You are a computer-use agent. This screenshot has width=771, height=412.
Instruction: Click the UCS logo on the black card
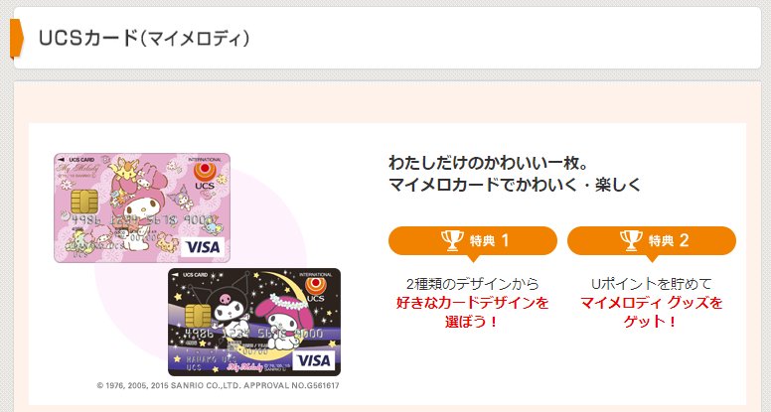pos(315,290)
